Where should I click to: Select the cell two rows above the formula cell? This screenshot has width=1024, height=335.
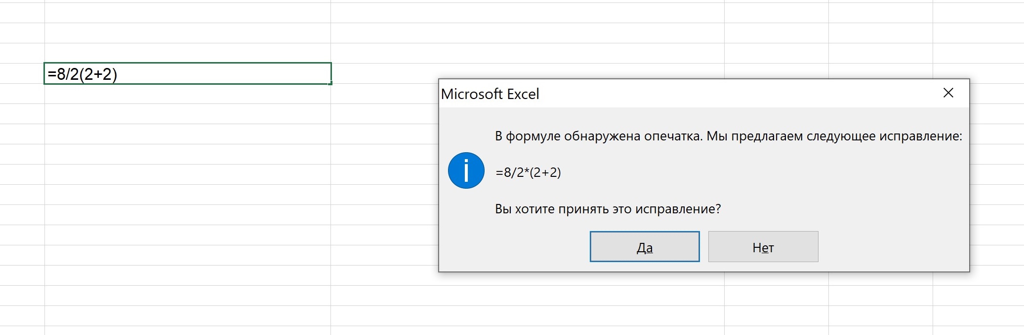(187, 33)
